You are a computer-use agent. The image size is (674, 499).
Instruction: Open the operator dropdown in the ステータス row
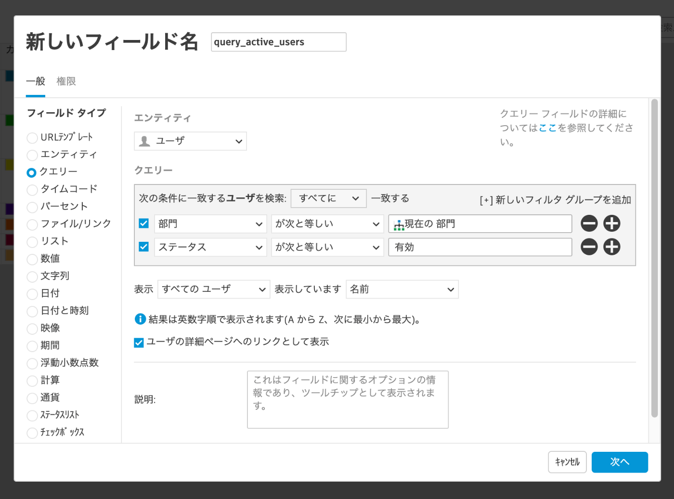(327, 247)
